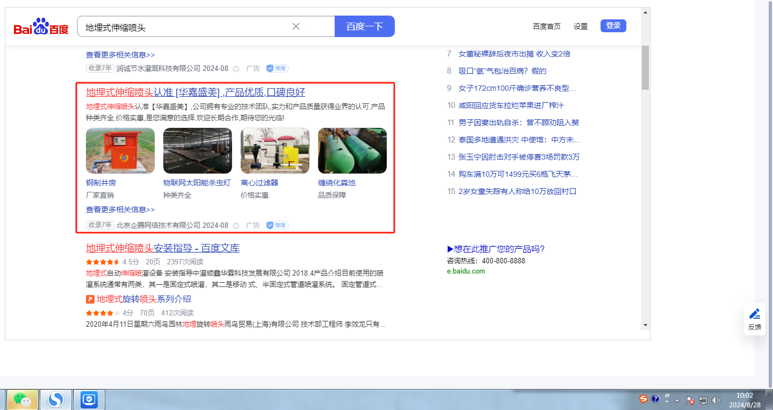
Task: Show hidden tray icons with the up arrow
Action: click(x=677, y=400)
